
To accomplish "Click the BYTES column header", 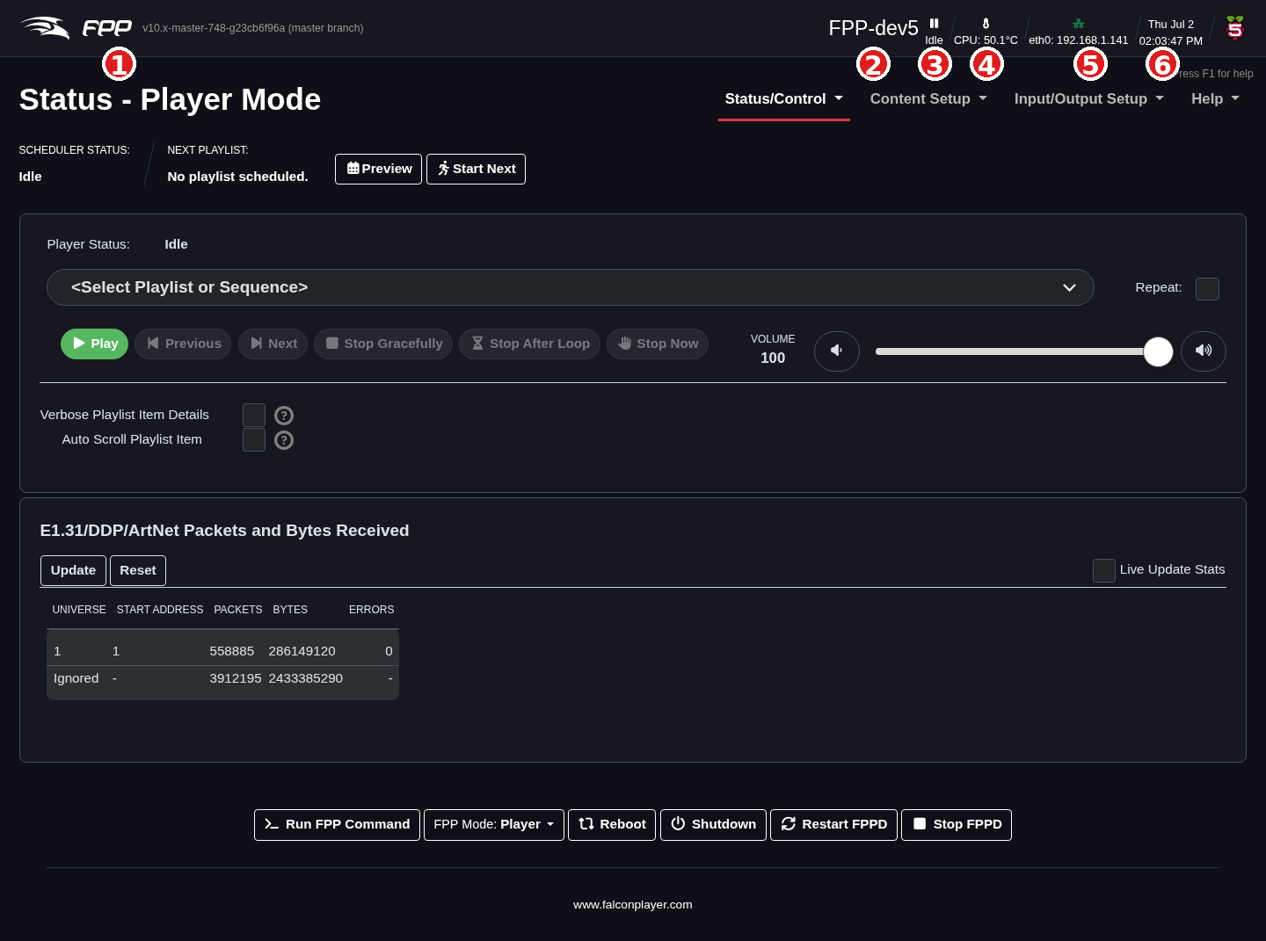I will point(290,610).
